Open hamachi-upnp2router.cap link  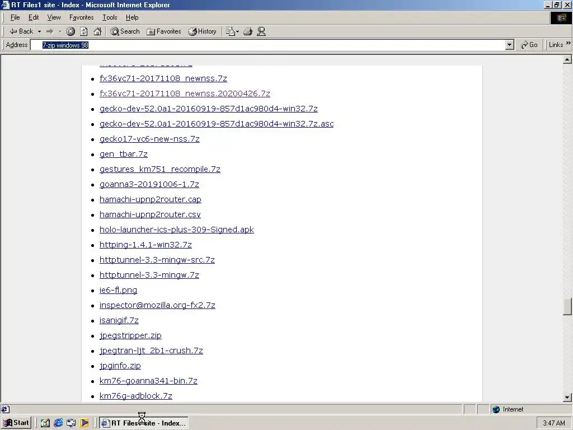click(150, 199)
